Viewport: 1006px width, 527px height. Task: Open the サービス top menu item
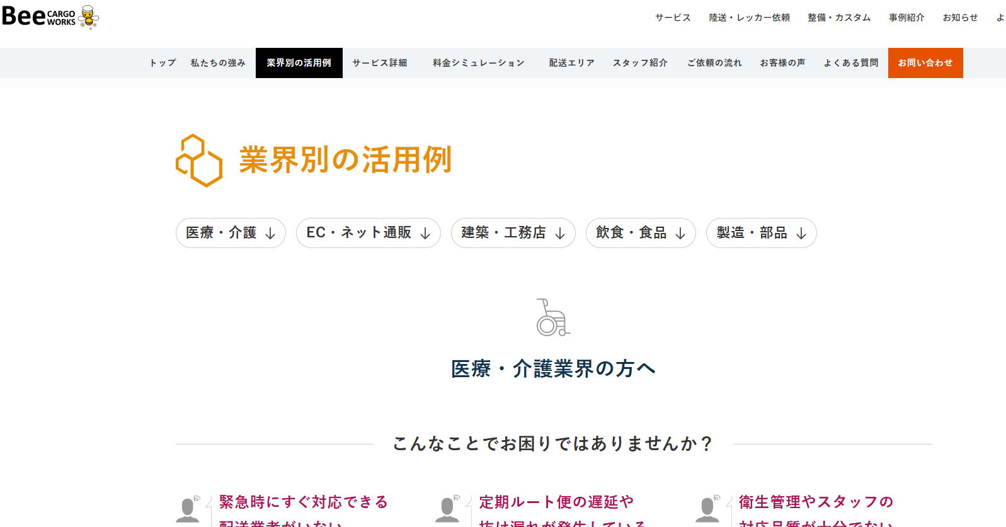coord(673,18)
